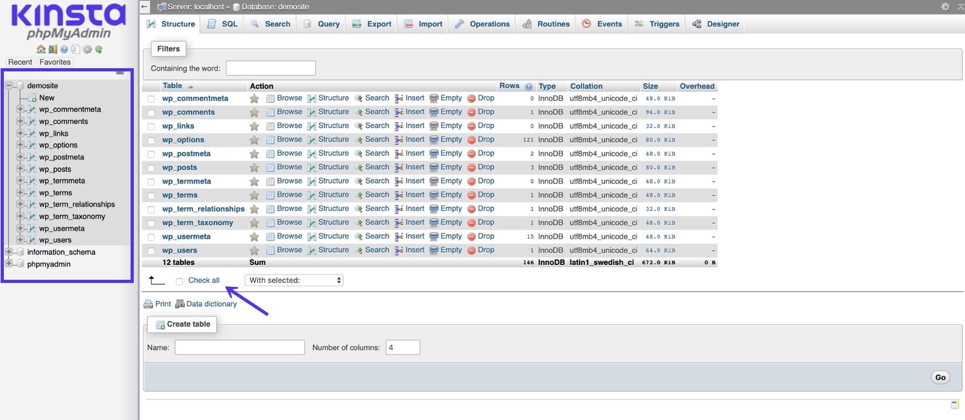
Task: Tick the checkbox next to wp_options
Action: pyautogui.click(x=151, y=140)
